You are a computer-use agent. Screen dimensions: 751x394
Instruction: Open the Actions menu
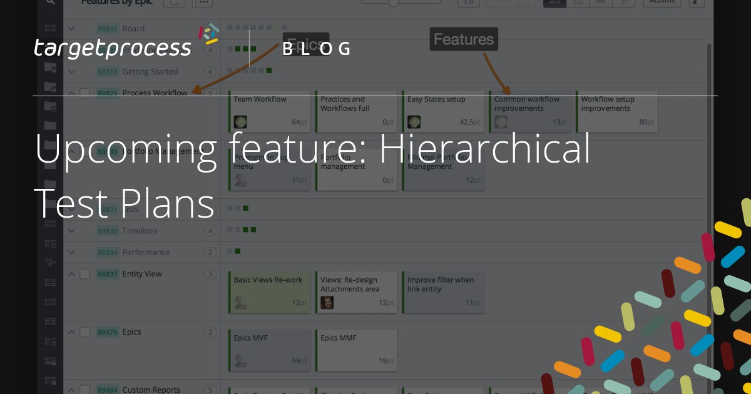[x=662, y=1]
